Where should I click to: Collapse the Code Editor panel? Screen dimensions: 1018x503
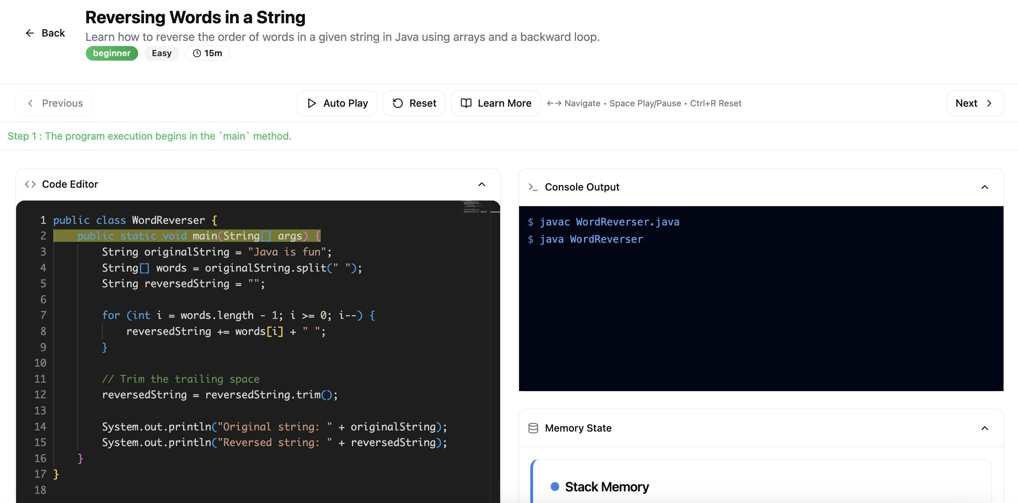click(x=482, y=184)
